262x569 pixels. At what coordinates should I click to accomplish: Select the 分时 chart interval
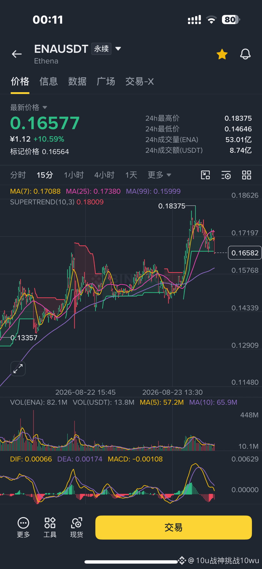(x=18, y=175)
